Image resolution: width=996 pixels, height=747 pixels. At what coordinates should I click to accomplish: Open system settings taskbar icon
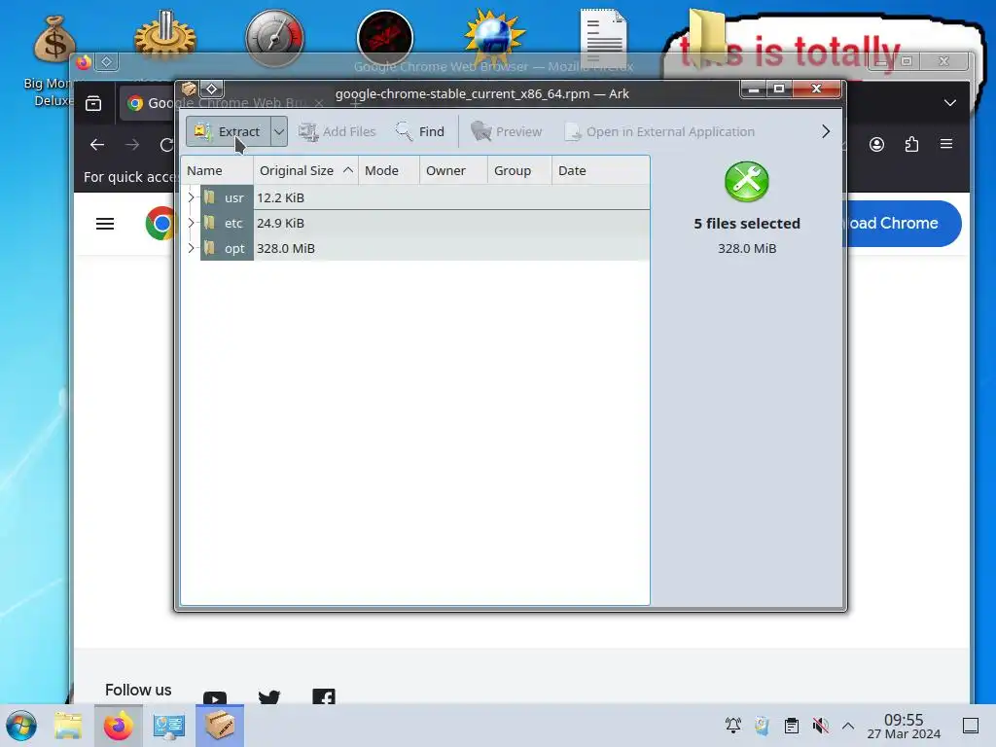(169, 726)
